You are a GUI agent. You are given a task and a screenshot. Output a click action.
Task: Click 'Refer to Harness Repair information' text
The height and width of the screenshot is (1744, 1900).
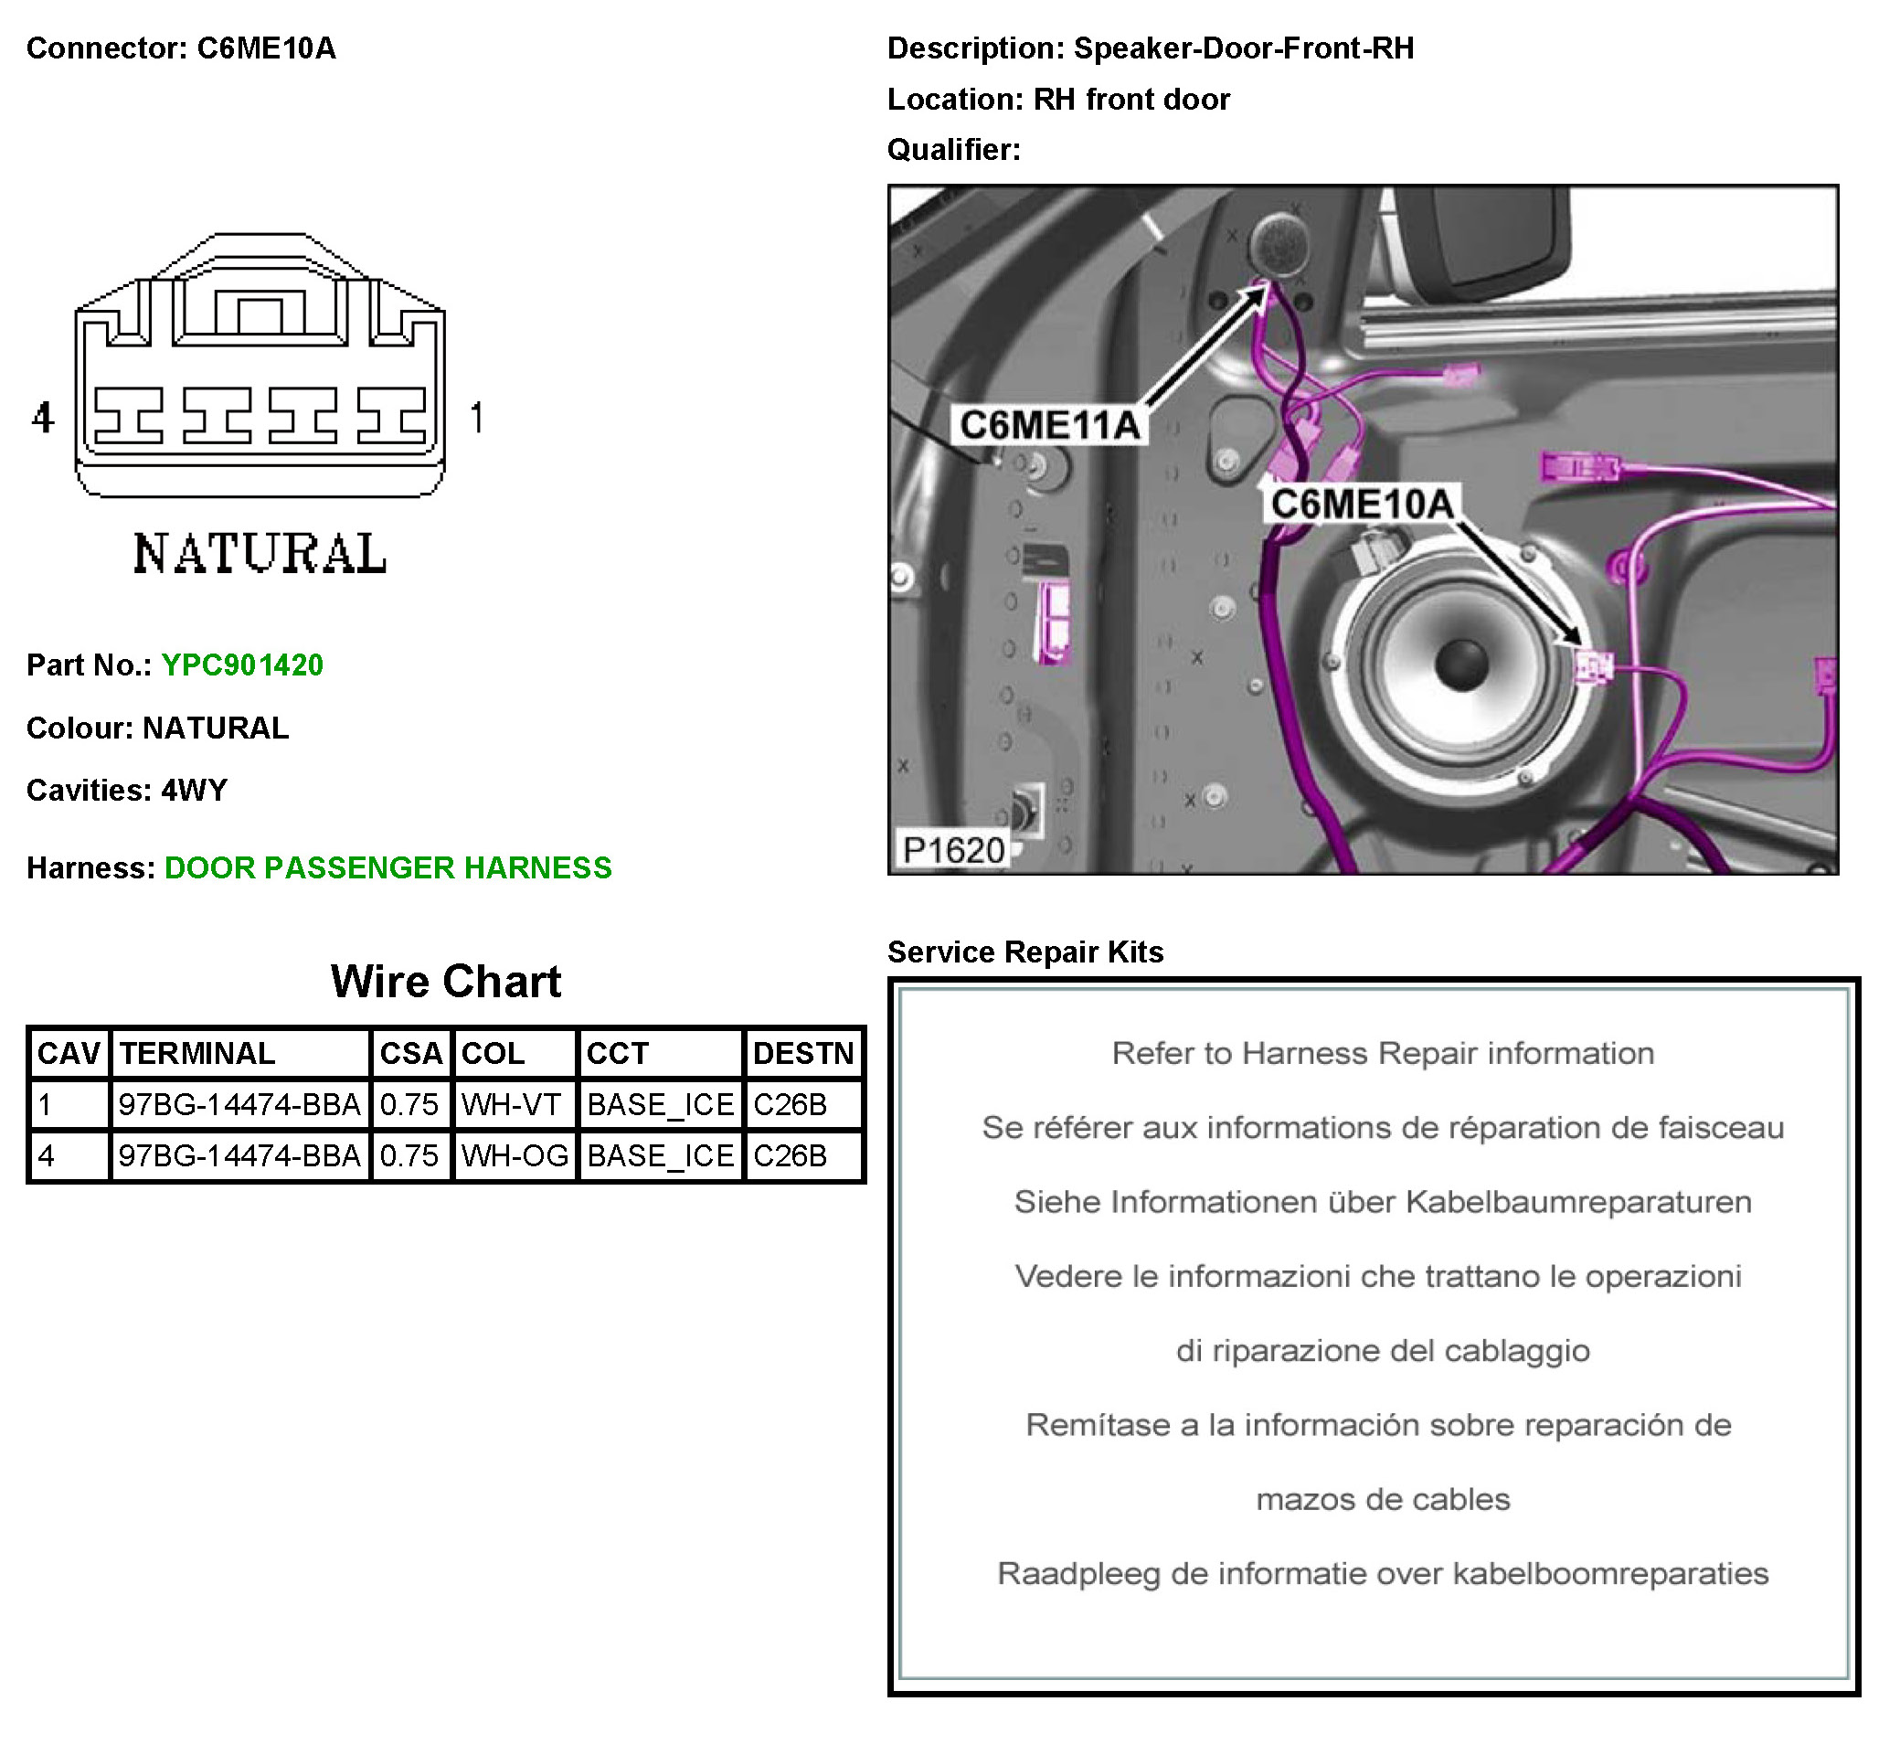[1382, 1053]
